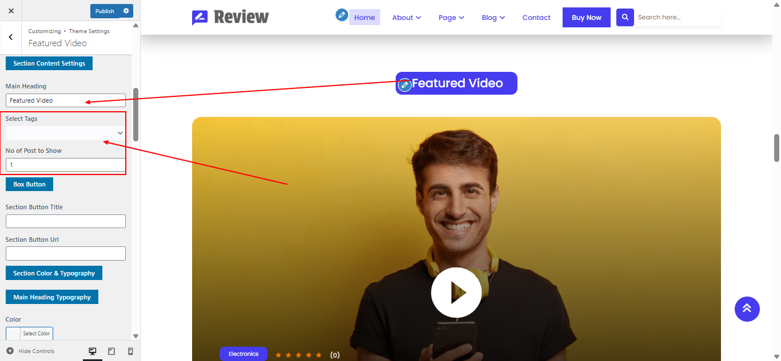Click the Buy Now button
Image resolution: width=781 pixels, height=361 pixels.
[587, 17]
